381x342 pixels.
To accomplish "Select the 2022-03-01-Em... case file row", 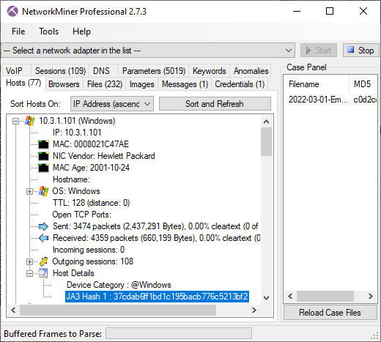I will coord(330,100).
